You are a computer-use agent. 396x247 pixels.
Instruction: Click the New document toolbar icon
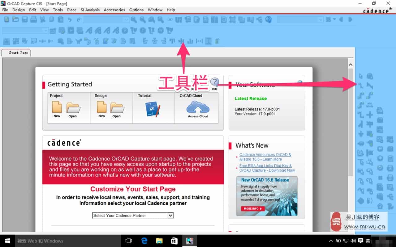pyautogui.click(x=6, y=19)
